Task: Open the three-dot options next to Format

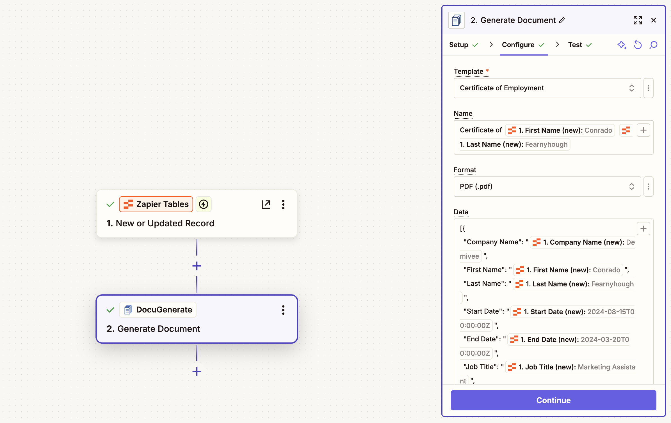Action: coord(648,187)
